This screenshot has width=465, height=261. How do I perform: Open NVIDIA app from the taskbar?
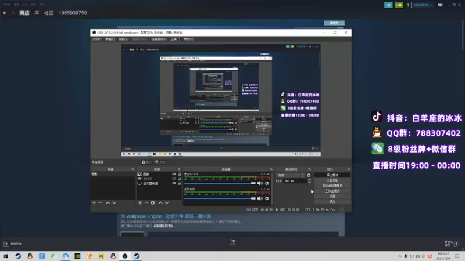pos(77,256)
